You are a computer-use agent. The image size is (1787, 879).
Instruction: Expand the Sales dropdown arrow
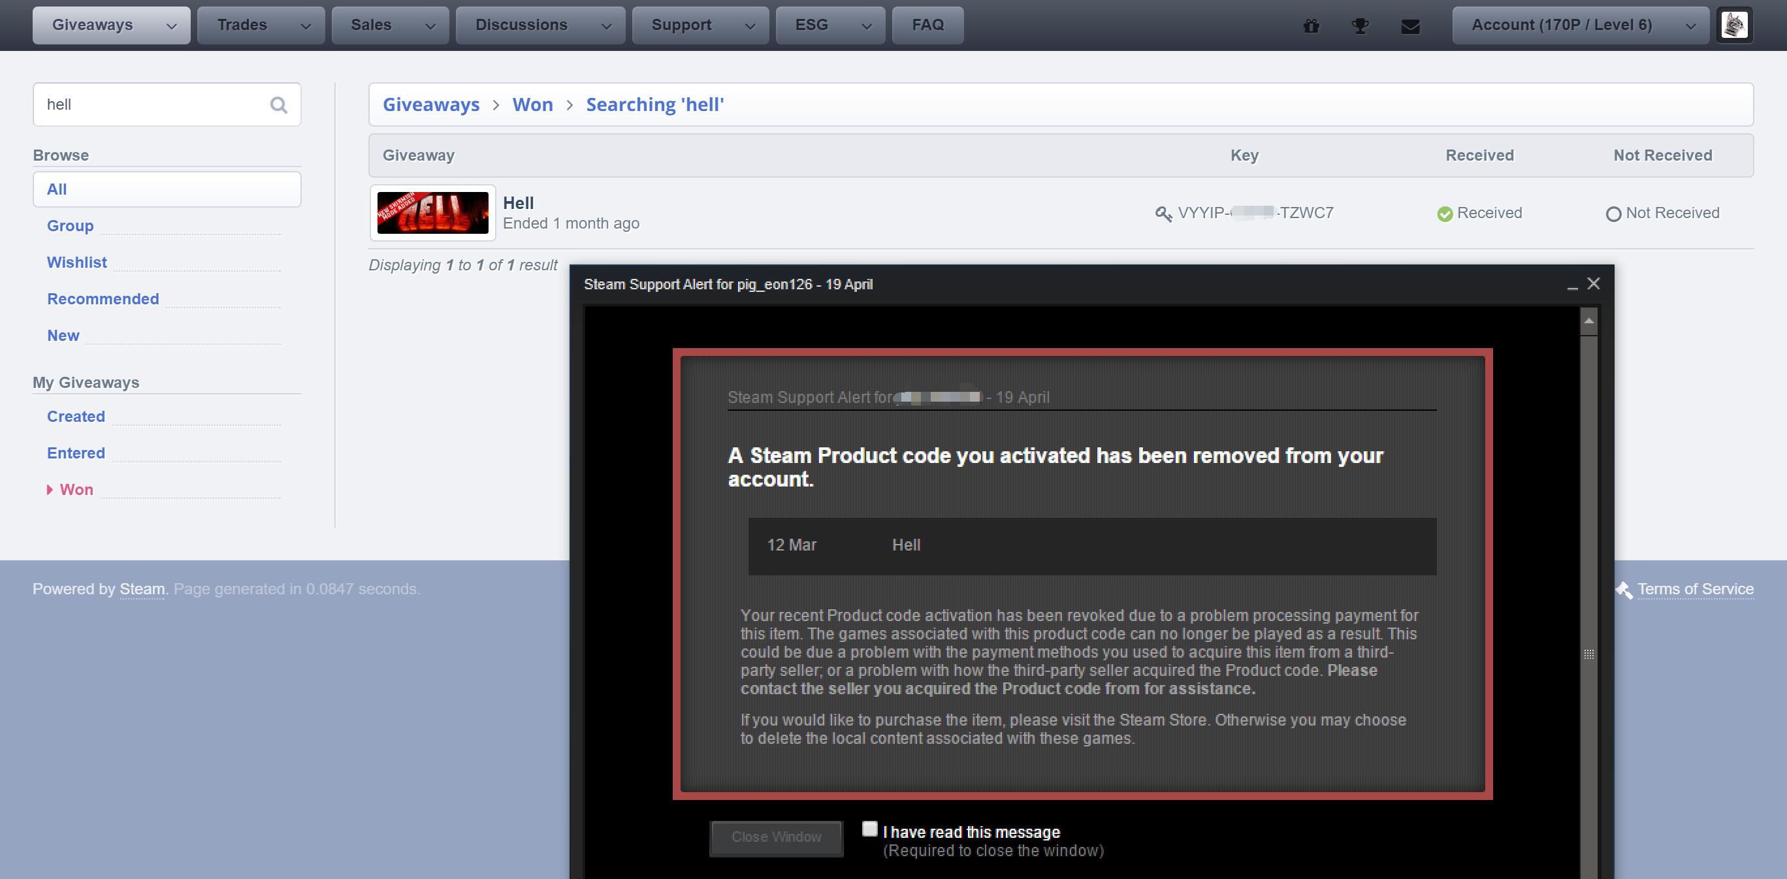click(x=430, y=26)
